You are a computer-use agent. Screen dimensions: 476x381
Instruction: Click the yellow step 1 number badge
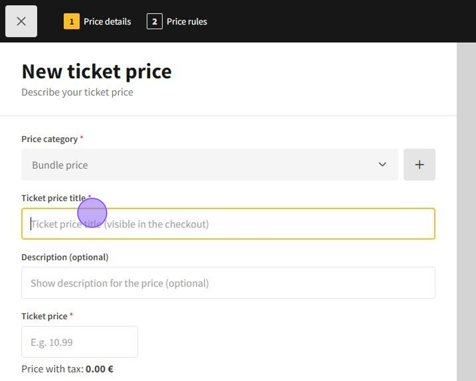pyautogui.click(x=71, y=22)
